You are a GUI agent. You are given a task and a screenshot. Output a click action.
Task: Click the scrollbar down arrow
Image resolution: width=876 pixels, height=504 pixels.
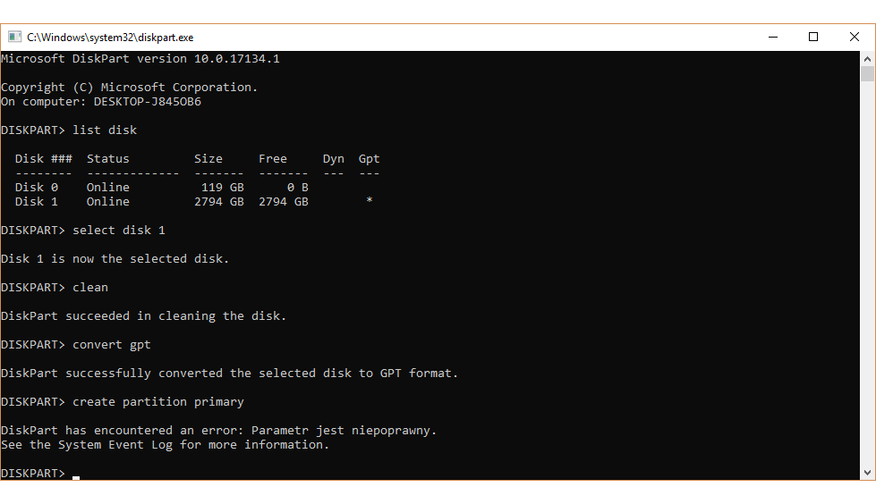coord(867,472)
